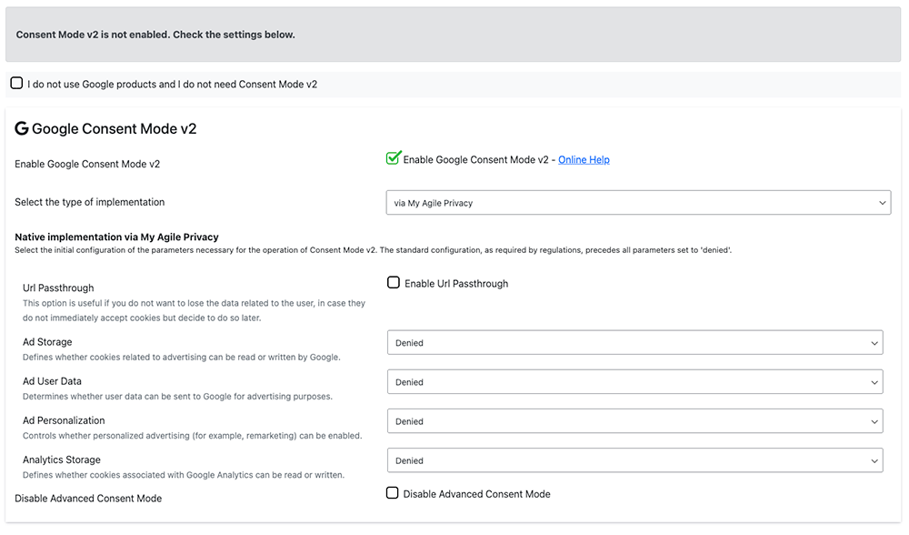Open the "via My Agile Privacy" implementation dropdown

point(638,203)
